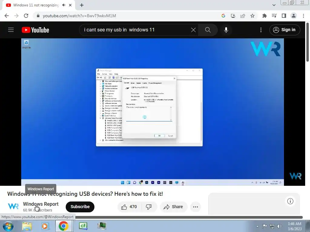
Task: Run search with magnifier button
Action: coord(208,30)
